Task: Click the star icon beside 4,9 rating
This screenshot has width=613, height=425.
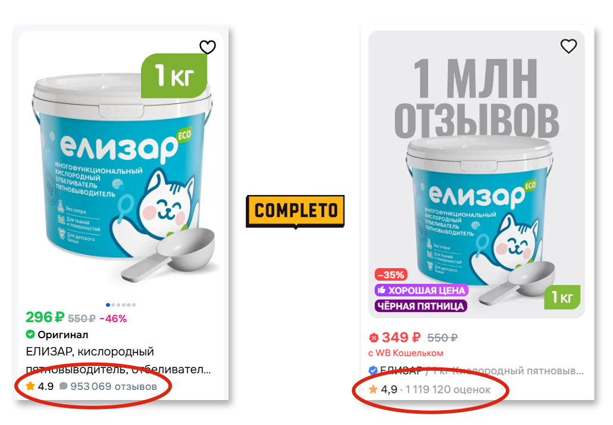Action: (373, 389)
